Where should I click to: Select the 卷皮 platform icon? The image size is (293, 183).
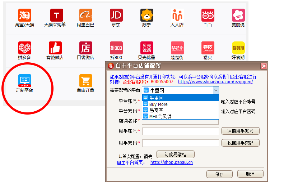click(x=208, y=48)
